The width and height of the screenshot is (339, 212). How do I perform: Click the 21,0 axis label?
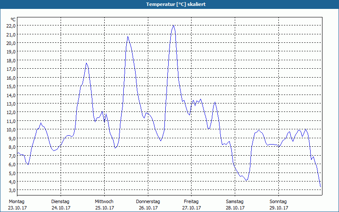[11, 34]
